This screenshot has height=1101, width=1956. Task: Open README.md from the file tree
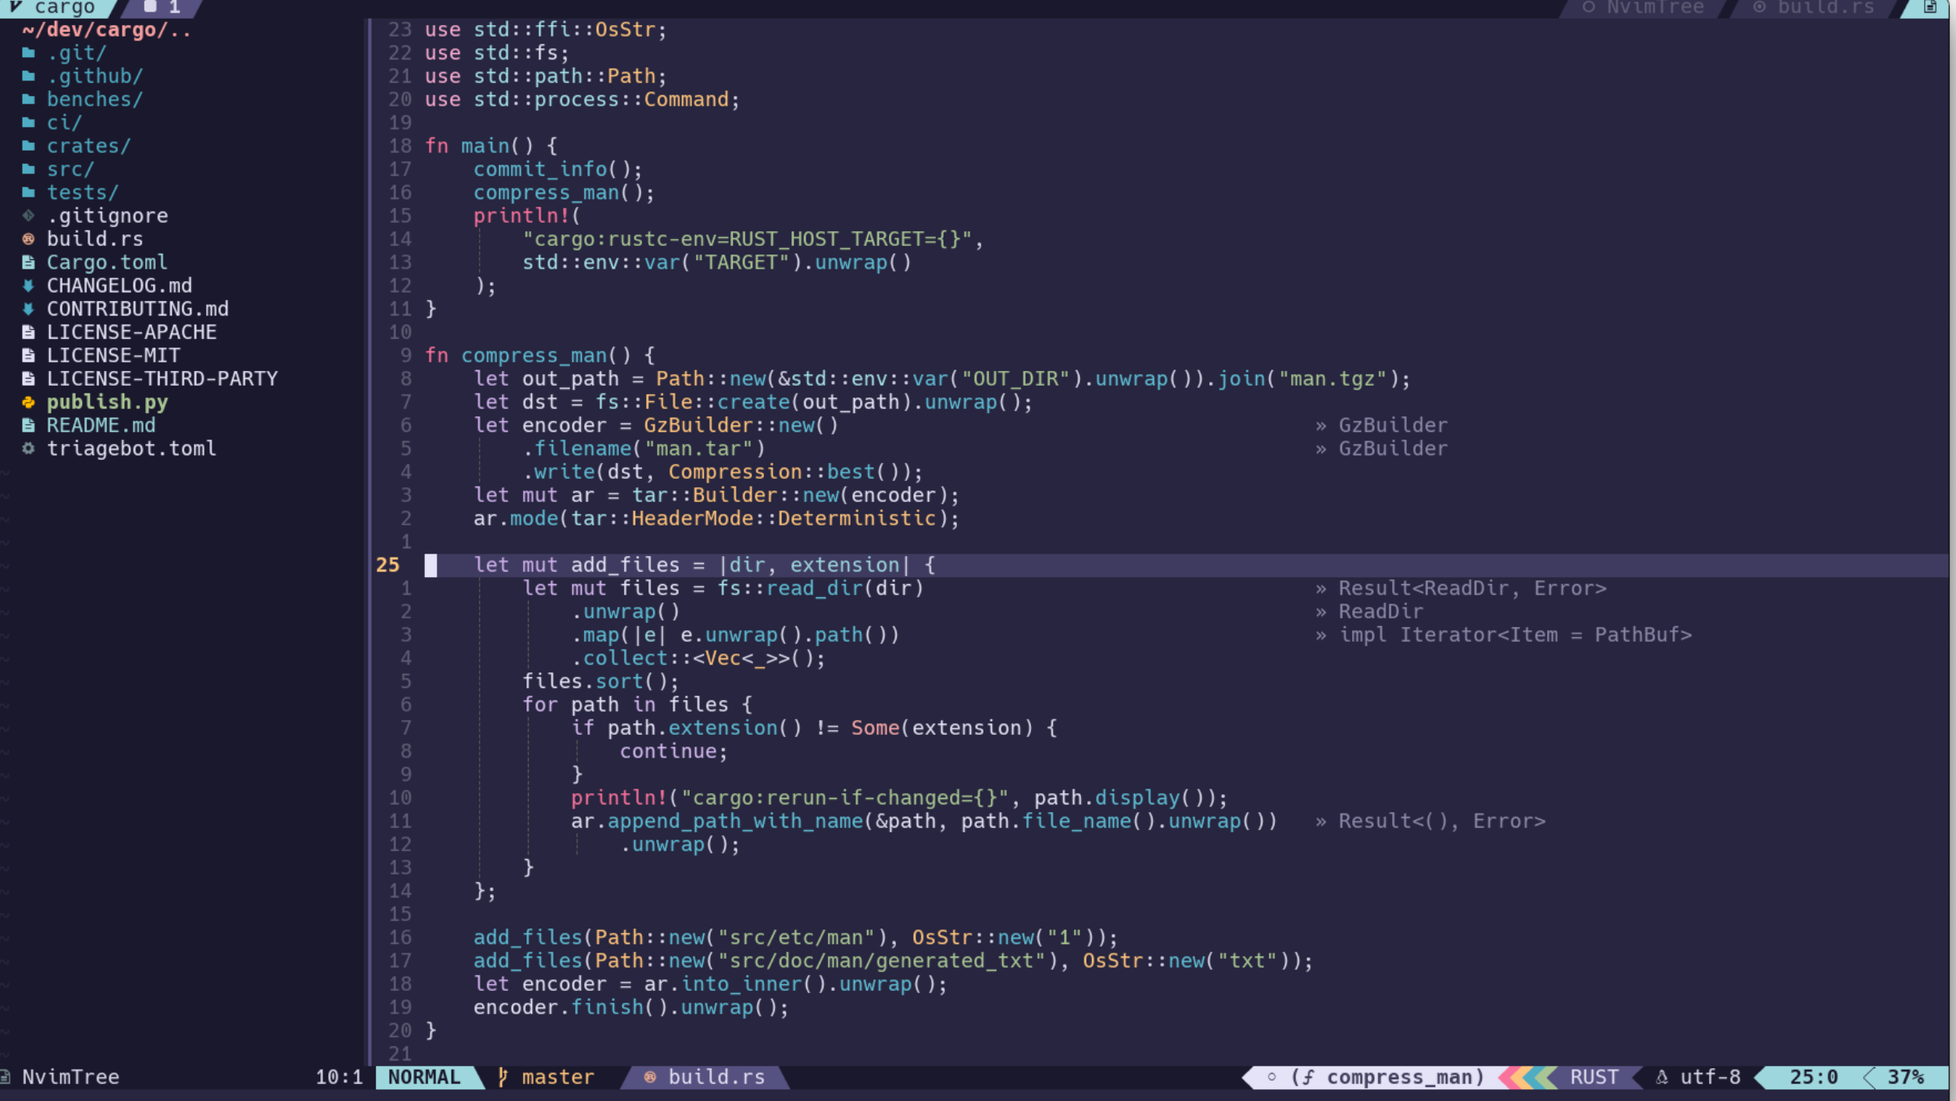point(101,426)
